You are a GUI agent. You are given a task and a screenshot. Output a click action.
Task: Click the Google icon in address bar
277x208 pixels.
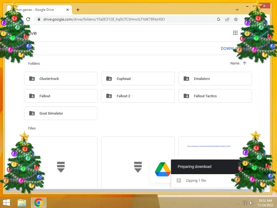tap(219, 19)
